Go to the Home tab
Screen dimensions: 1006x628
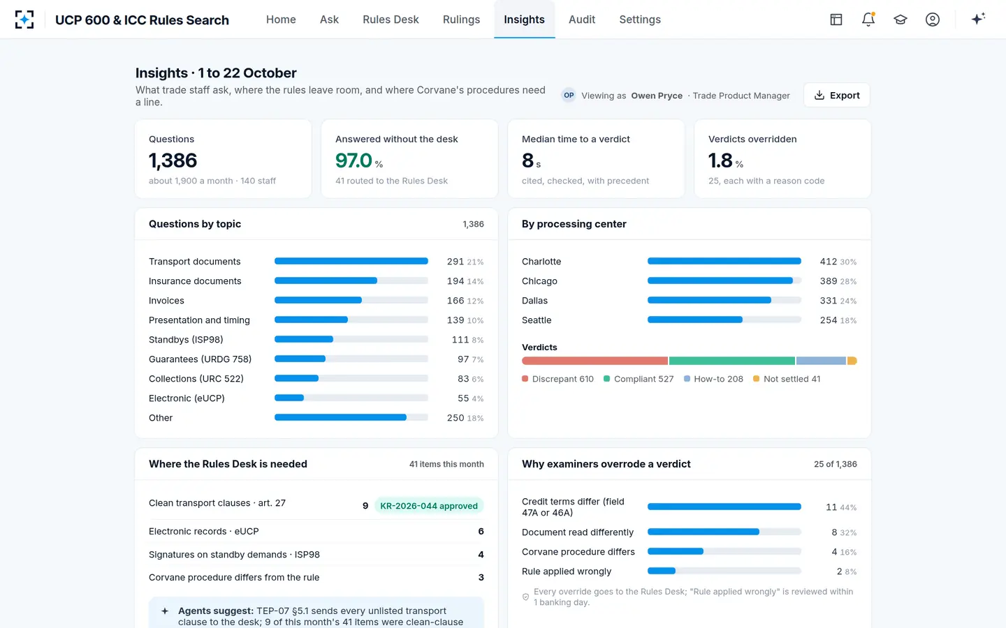[x=281, y=20]
